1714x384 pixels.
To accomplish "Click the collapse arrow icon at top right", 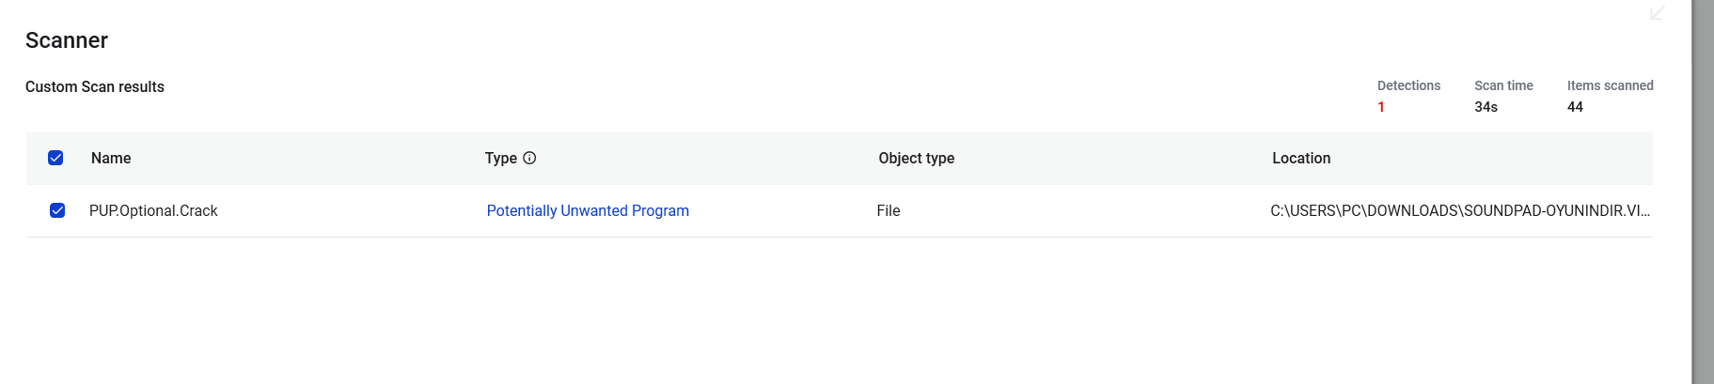I will (x=1657, y=13).
